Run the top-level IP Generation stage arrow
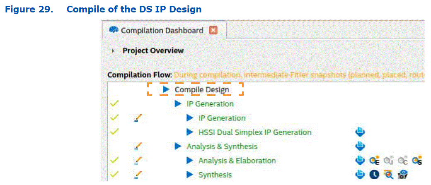This screenshot has width=431, height=185. (x=178, y=104)
